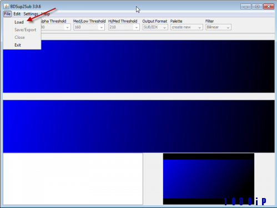
Task: Open the Edit menu
Action: click(17, 14)
